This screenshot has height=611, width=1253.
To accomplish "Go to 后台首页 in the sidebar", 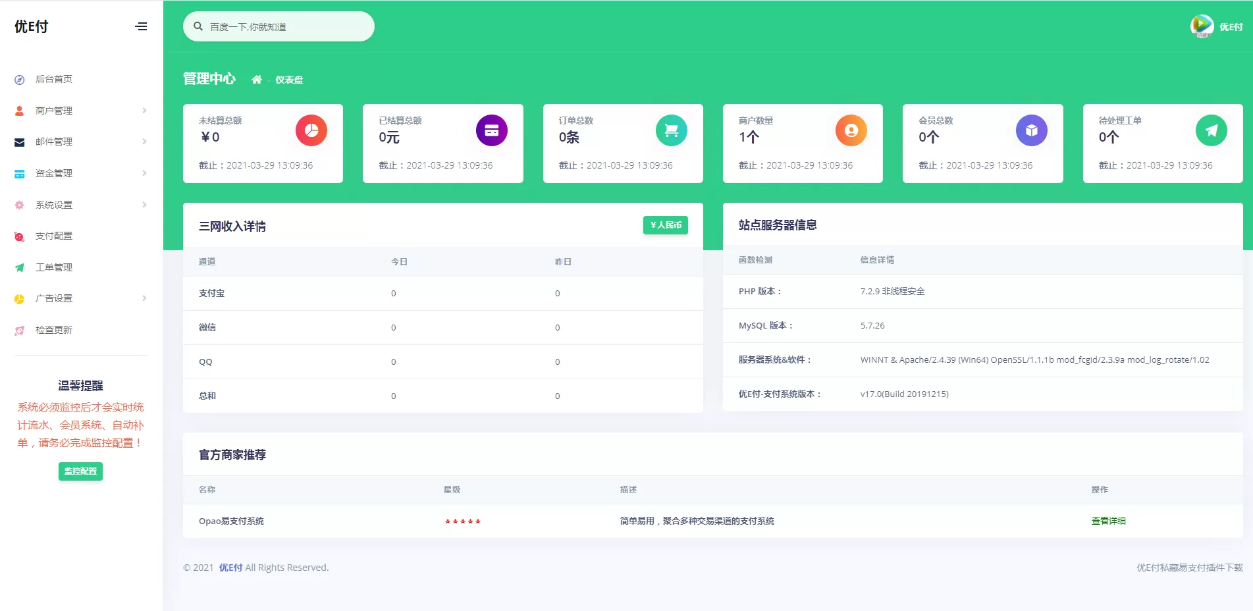I will [x=54, y=79].
